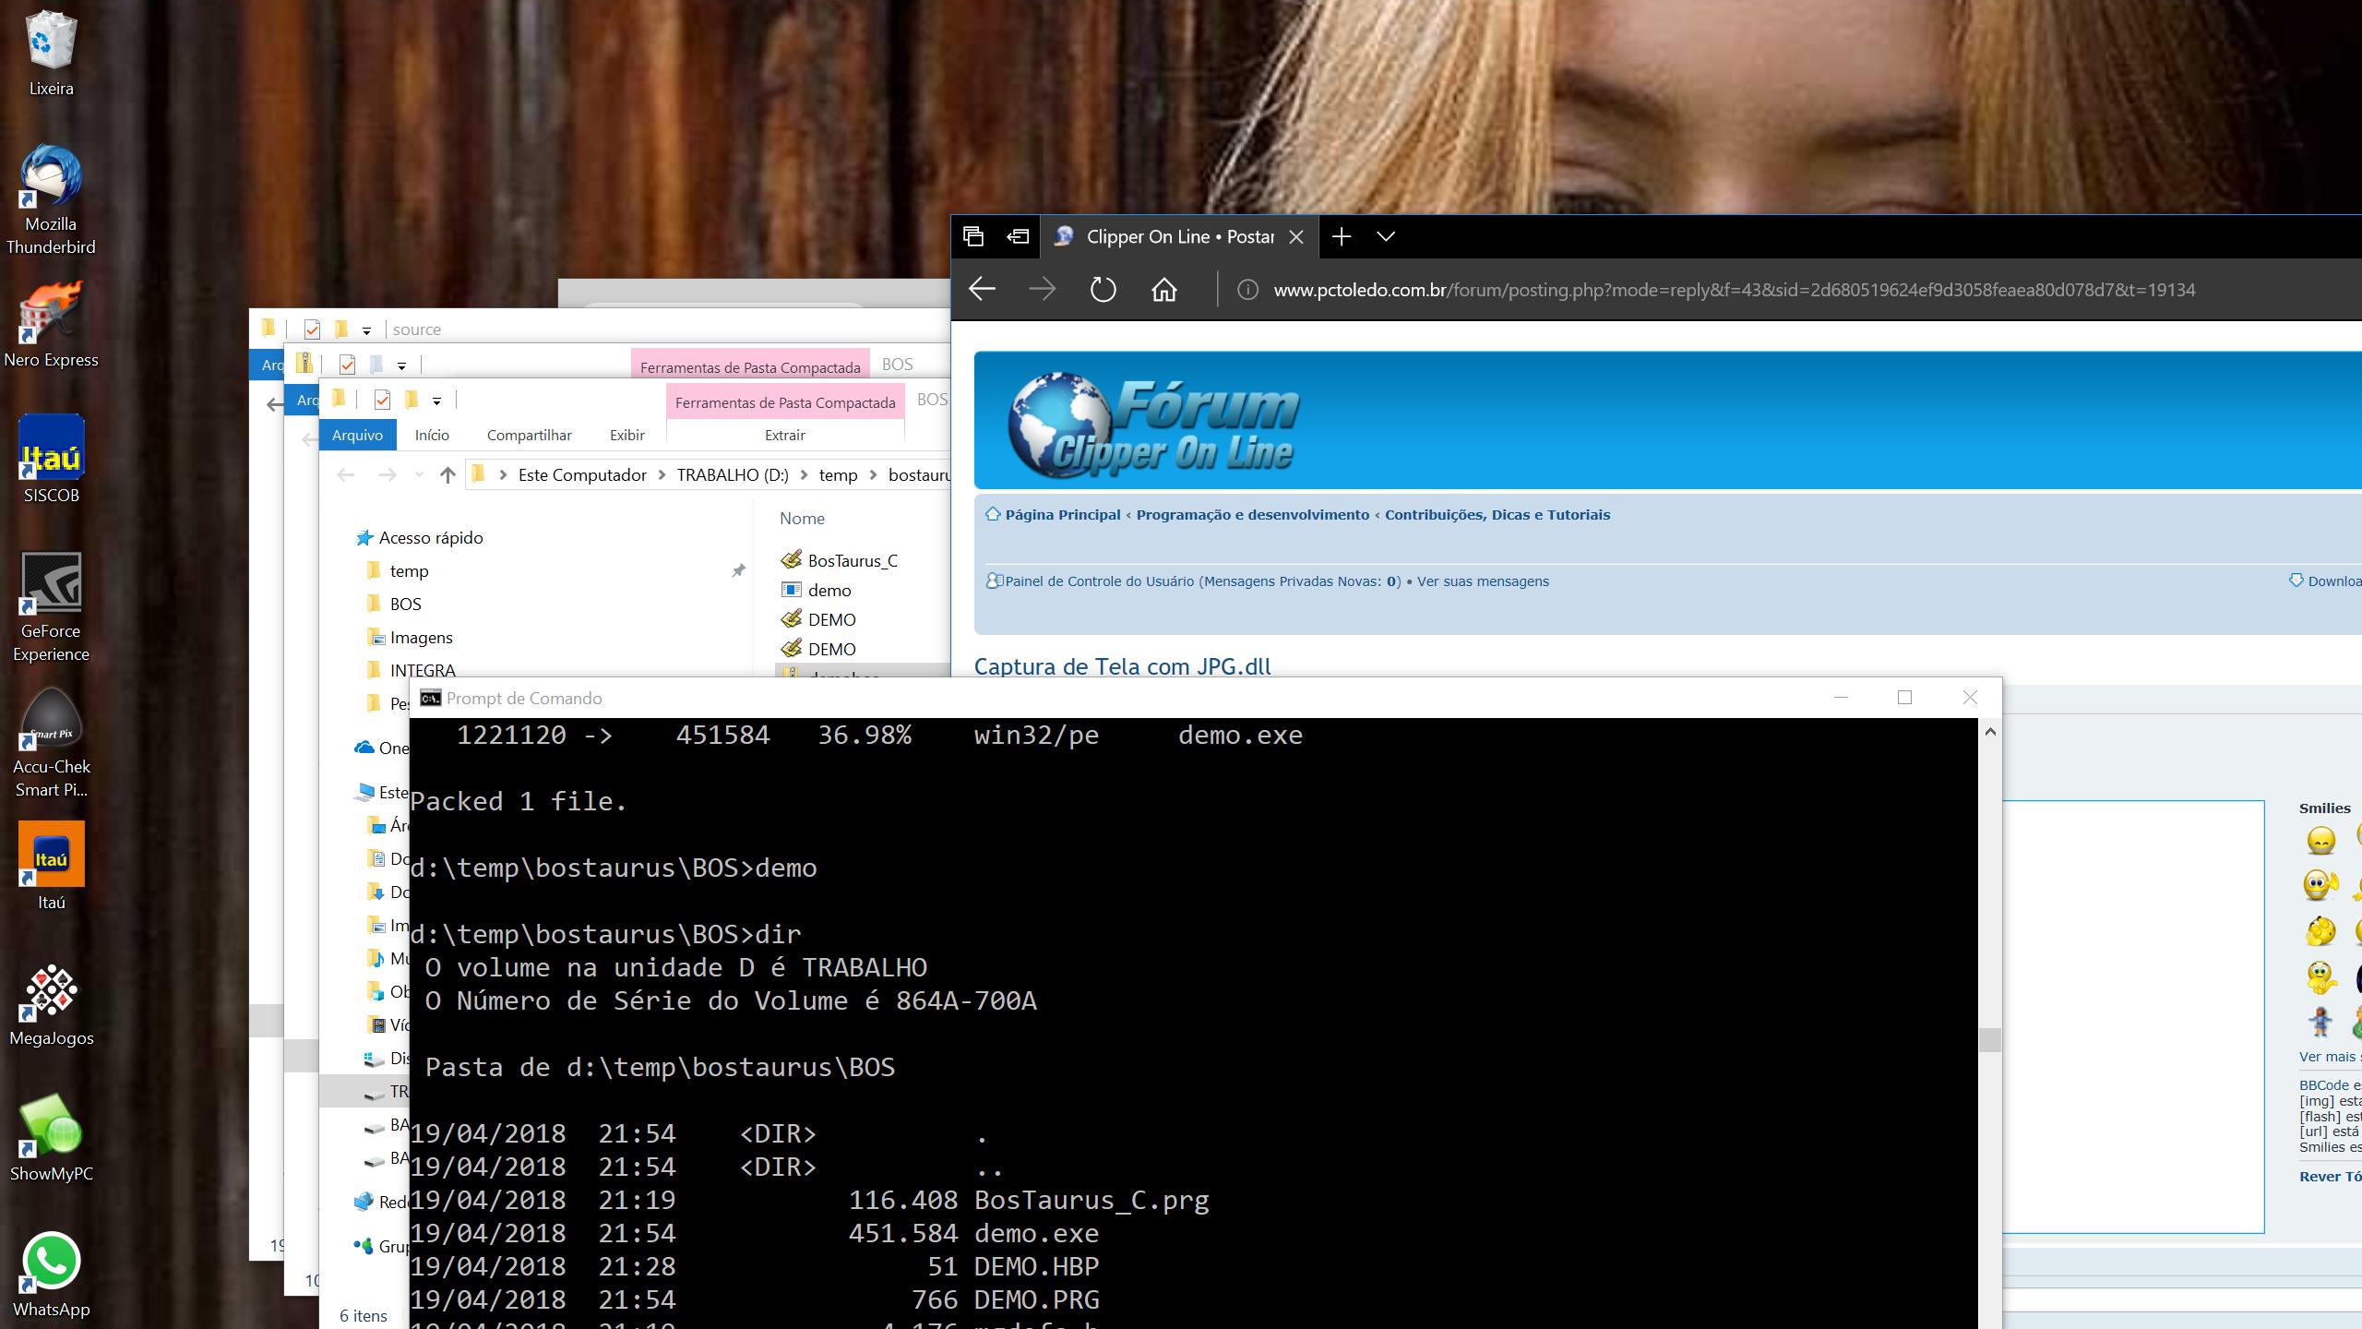The image size is (2362, 1329).
Task: Click the browser back arrow
Action: point(982,290)
